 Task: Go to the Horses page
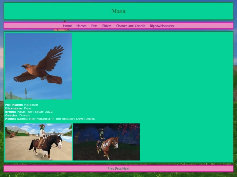[82, 26]
